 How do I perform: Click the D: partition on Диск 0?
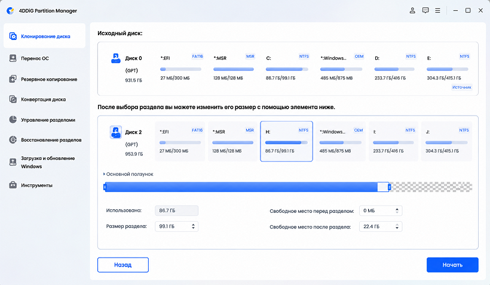tap(395, 67)
